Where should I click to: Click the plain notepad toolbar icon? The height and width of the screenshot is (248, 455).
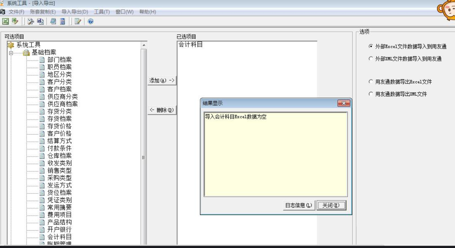53,21
